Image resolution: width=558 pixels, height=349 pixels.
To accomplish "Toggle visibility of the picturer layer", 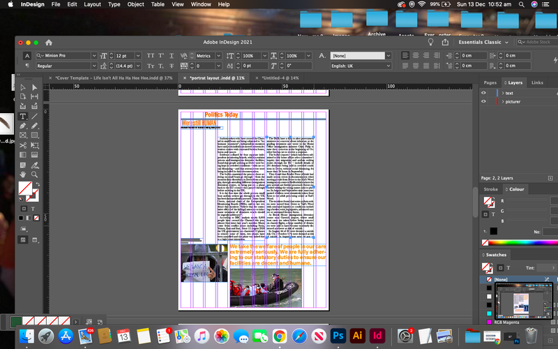I will coord(483,101).
